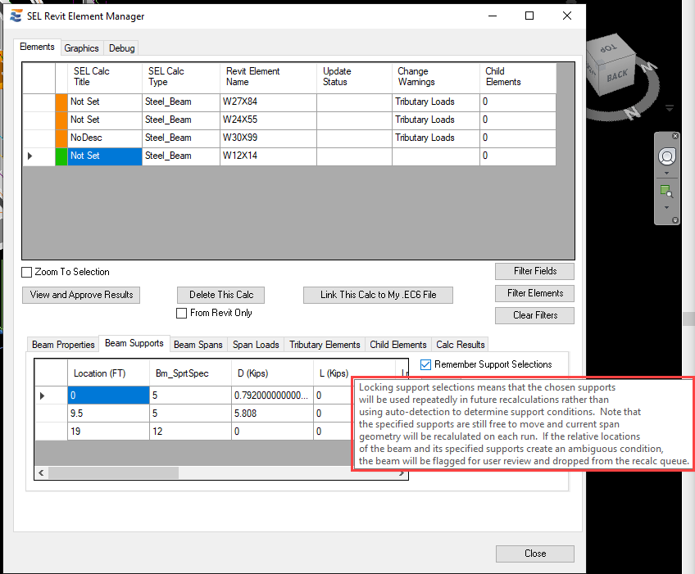Click the selected Not Set cell in W12X14 row
Viewport: 695px width, 574px height.
pyautogui.click(x=105, y=156)
